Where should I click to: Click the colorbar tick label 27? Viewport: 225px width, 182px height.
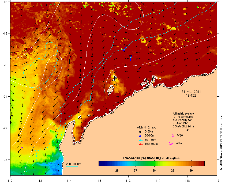(136, 170)
